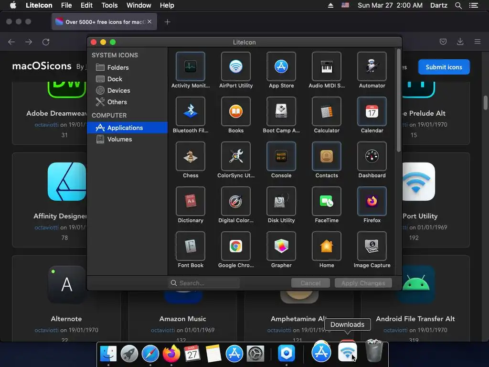489x367 pixels.
Task: Open Spotlight search in menu bar
Action: (458, 5)
